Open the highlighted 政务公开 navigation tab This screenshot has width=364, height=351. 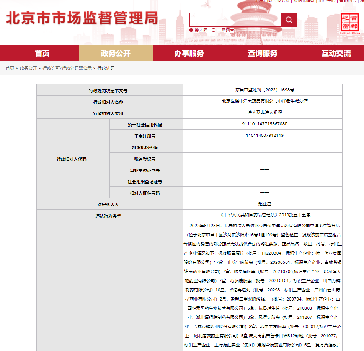tap(116, 53)
